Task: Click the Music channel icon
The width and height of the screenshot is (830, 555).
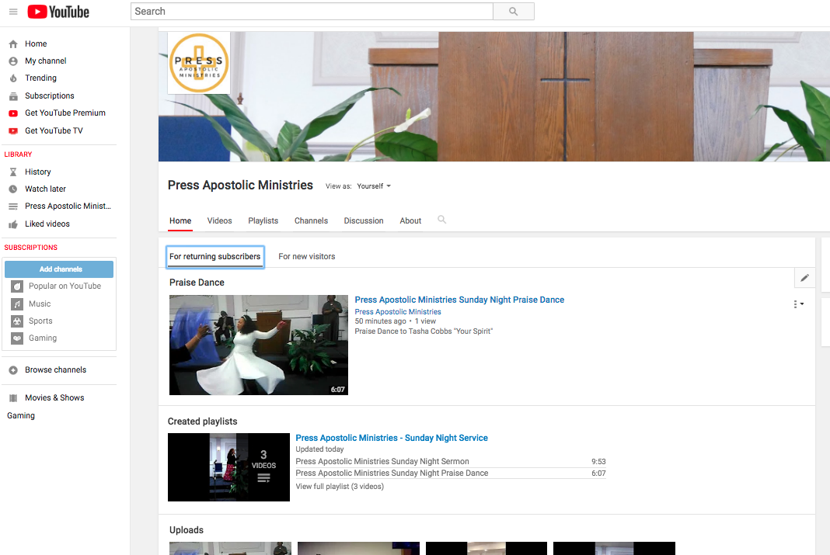Action: click(17, 304)
